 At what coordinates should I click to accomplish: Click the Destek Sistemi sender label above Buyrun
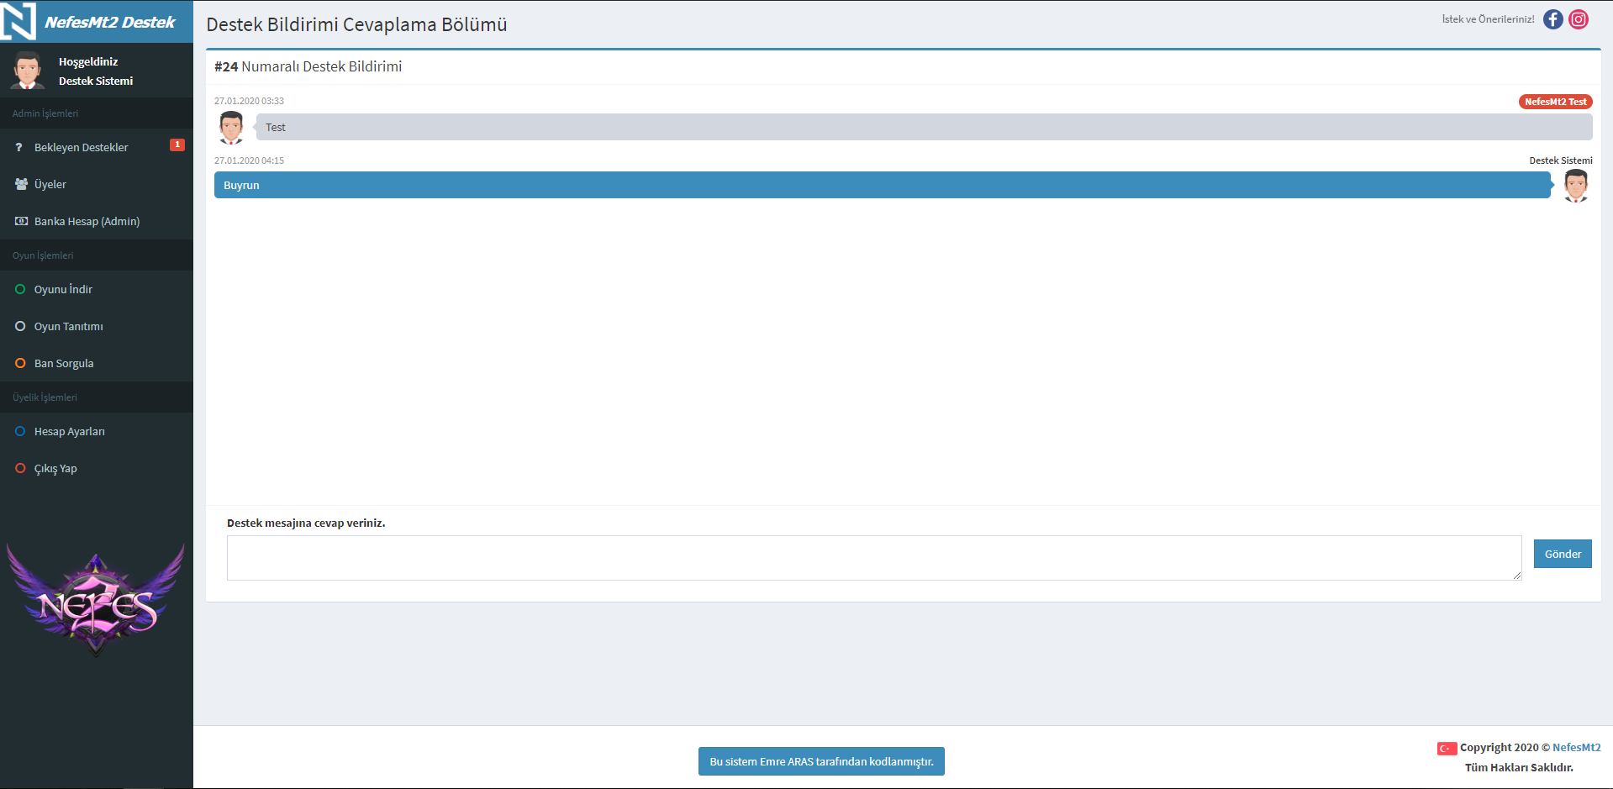(1560, 160)
